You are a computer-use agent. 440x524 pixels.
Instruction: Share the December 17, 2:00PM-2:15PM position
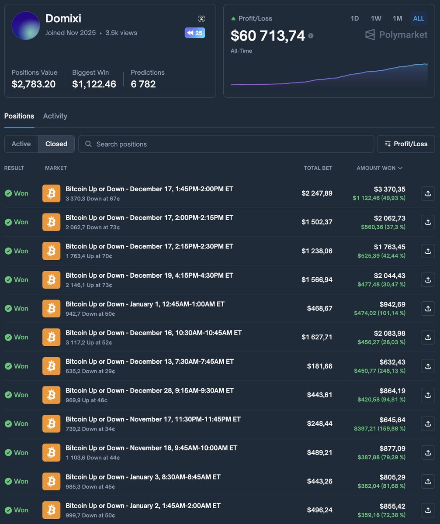click(x=428, y=222)
